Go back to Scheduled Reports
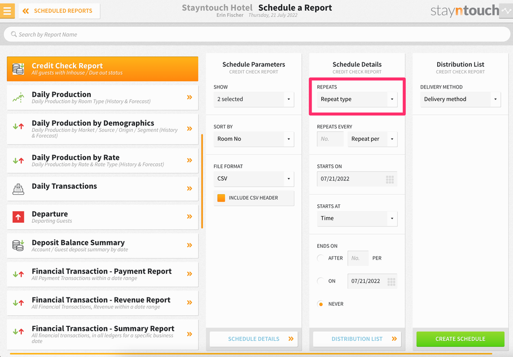The width and height of the screenshot is (513, 357). click(59, 11)
